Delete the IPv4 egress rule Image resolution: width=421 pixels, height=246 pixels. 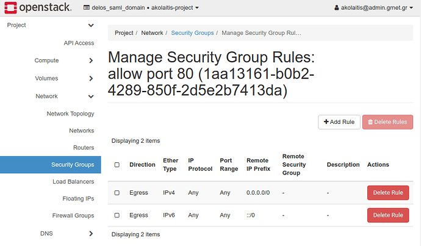(387, 193)
